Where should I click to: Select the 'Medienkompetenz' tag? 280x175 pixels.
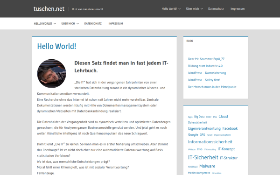199,173
